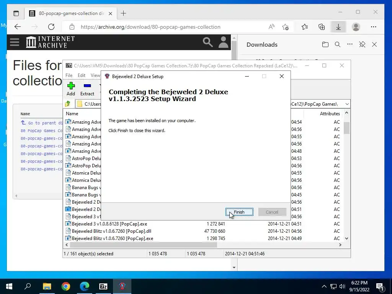Go back in Edge browser

pyautogui.click(x=18, y=27)
